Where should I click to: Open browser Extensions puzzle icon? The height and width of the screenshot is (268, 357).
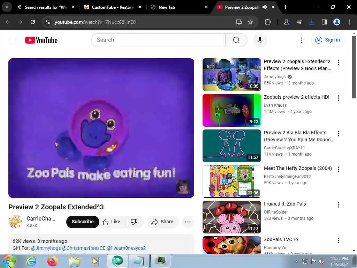(268, 22)
